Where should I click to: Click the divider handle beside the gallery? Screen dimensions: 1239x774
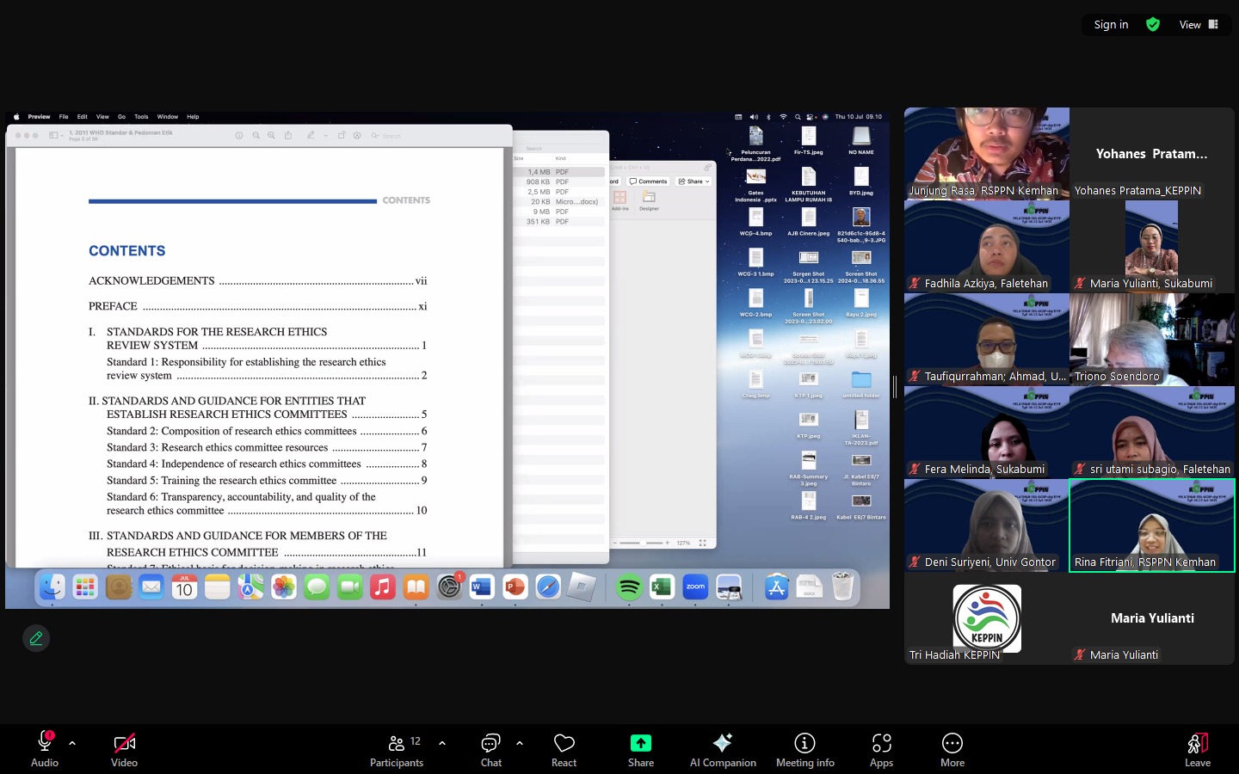point(895,387)
